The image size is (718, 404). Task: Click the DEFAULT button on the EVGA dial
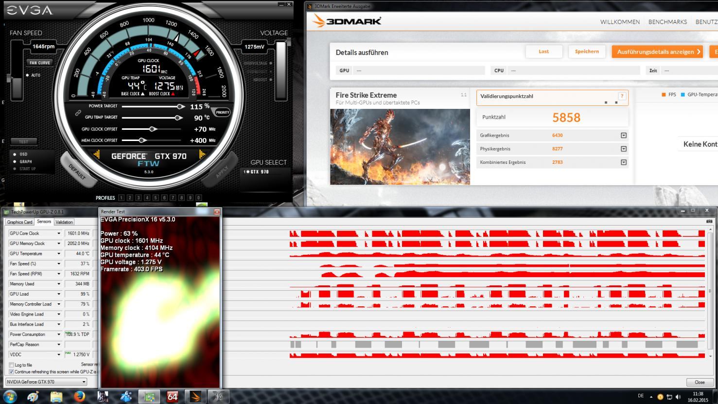[77, 171]
